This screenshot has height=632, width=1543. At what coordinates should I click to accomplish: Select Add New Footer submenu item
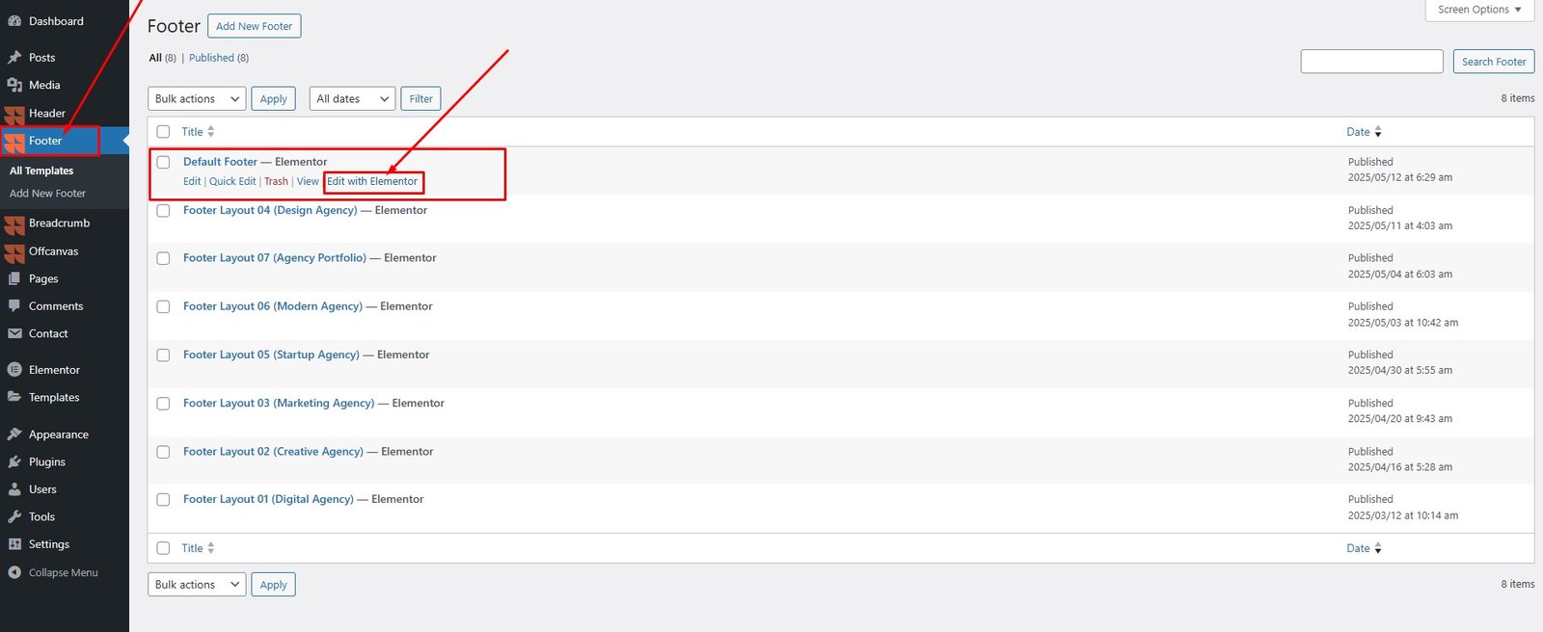coord(47,194)
